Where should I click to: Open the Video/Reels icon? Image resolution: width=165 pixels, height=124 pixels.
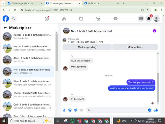(x=81, y=19)
